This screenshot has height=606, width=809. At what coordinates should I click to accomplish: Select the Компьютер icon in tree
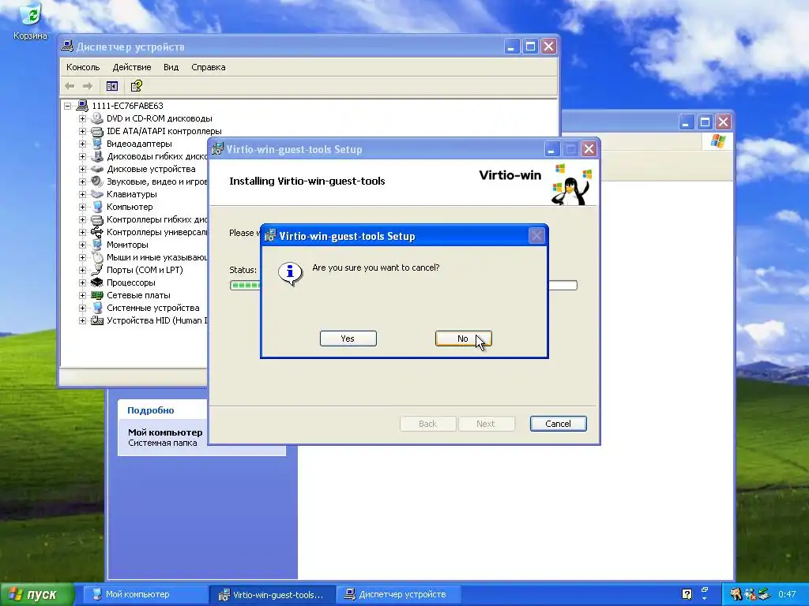[x=97, y=207]
